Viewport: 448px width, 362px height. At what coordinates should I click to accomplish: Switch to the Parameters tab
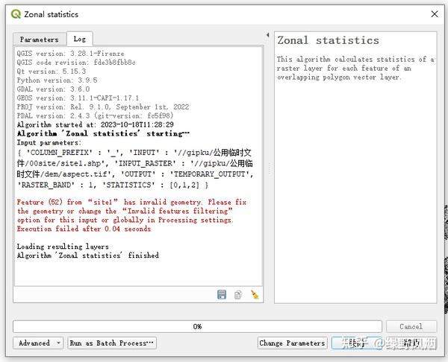[x=40, y=39]
